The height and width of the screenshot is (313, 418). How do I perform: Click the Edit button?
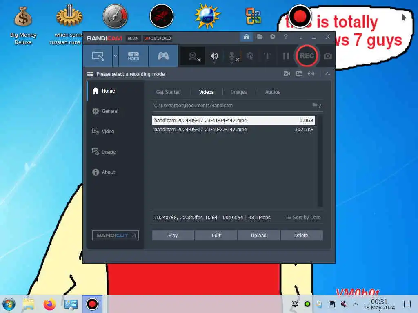point(216,235)
